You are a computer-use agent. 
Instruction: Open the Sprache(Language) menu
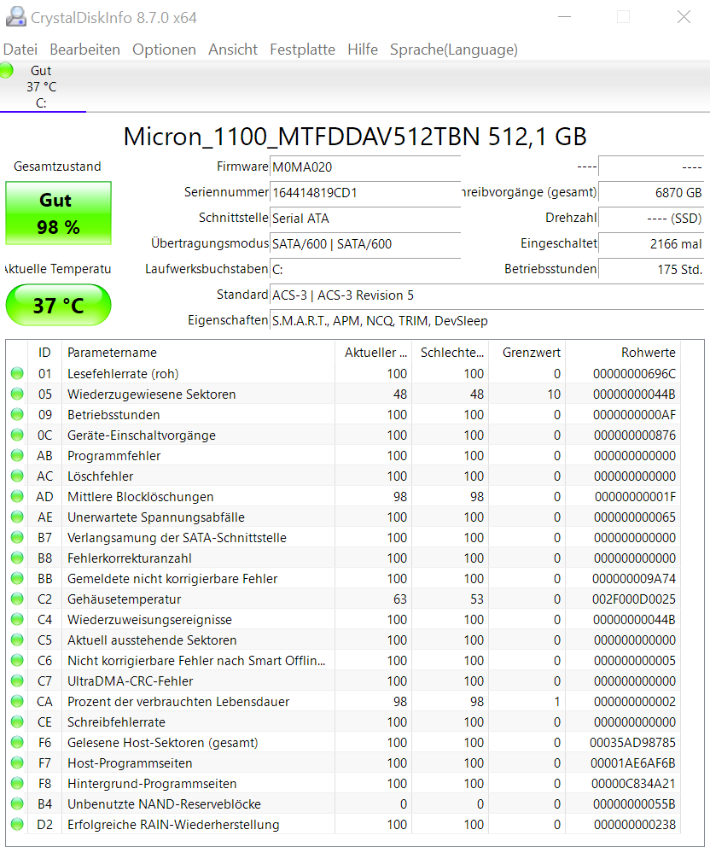[453, 50]
